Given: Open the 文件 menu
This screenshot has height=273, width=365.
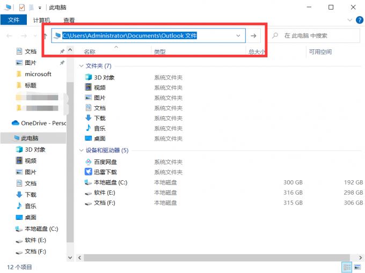Looking at the screenshot, I should click(x=13, y=20).
